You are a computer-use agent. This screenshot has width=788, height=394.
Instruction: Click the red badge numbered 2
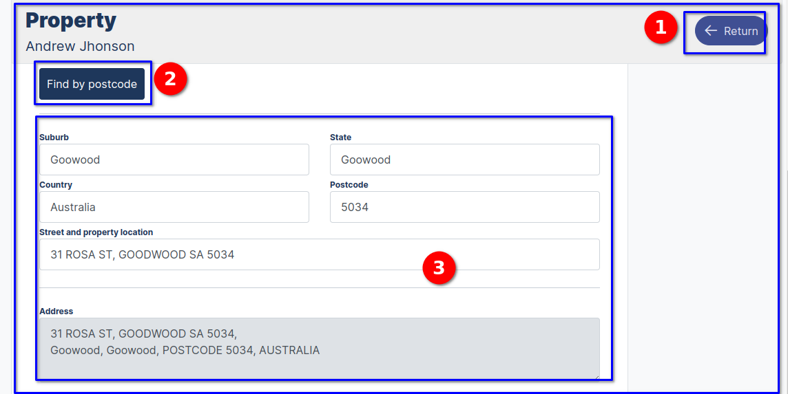(170, 79)
